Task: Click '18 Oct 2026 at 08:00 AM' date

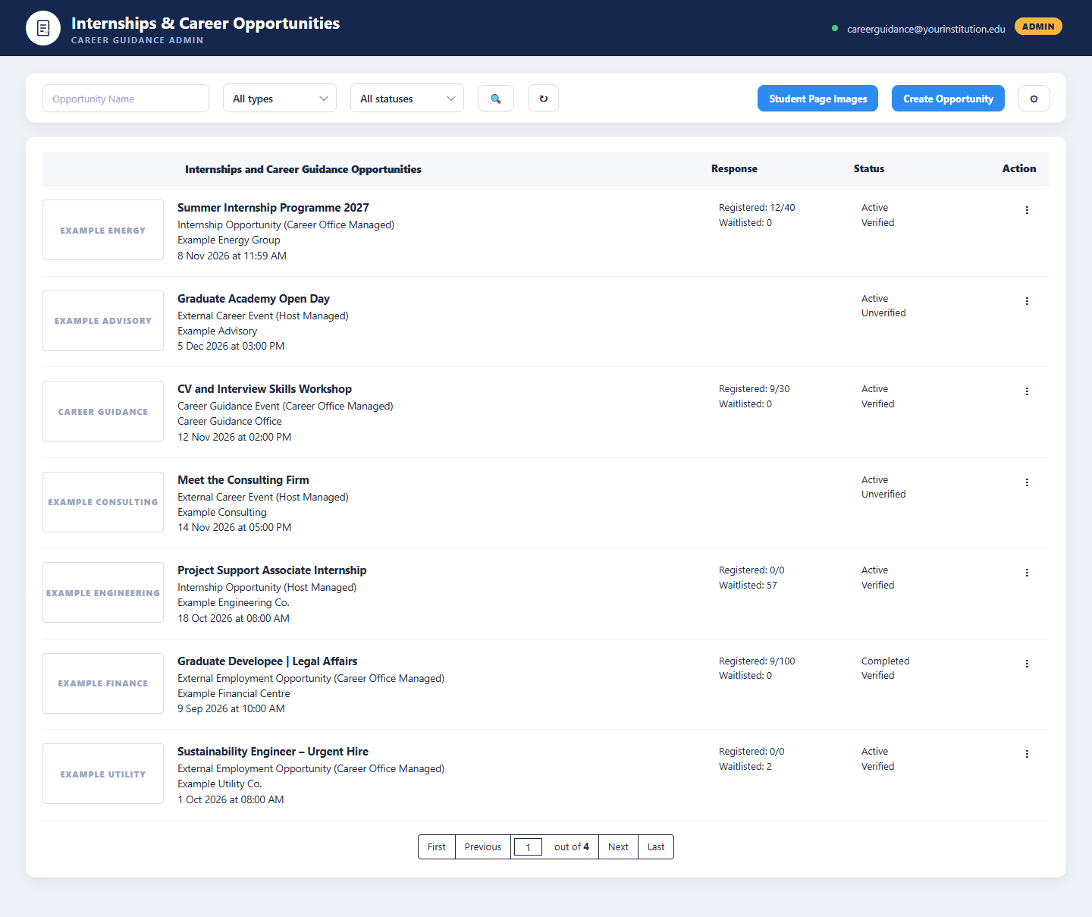Action: click(234, 619)
